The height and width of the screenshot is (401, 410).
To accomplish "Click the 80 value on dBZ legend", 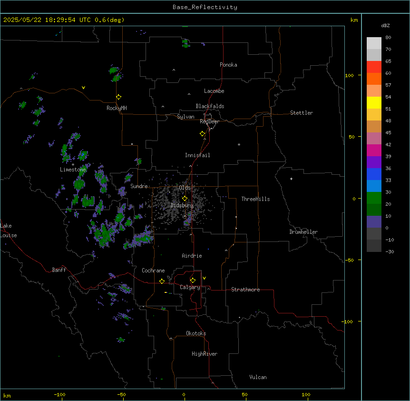I will click(388, 38).
